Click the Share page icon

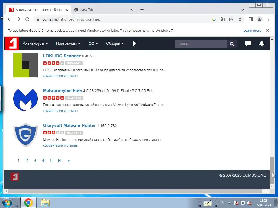231,19
